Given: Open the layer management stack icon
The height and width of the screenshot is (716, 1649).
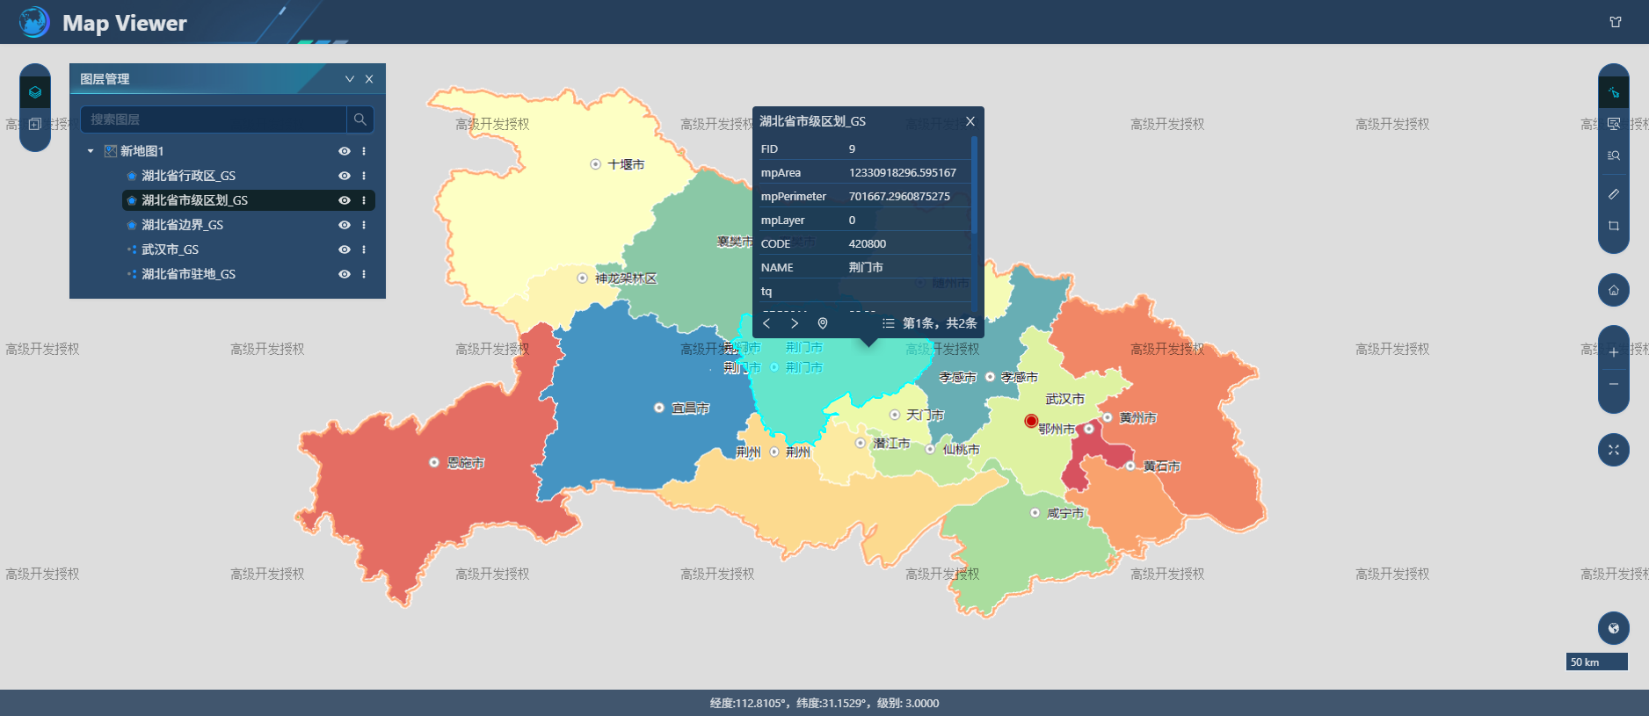Looking at the screenshot, I should pyautogui.click(x=35, y=92).
